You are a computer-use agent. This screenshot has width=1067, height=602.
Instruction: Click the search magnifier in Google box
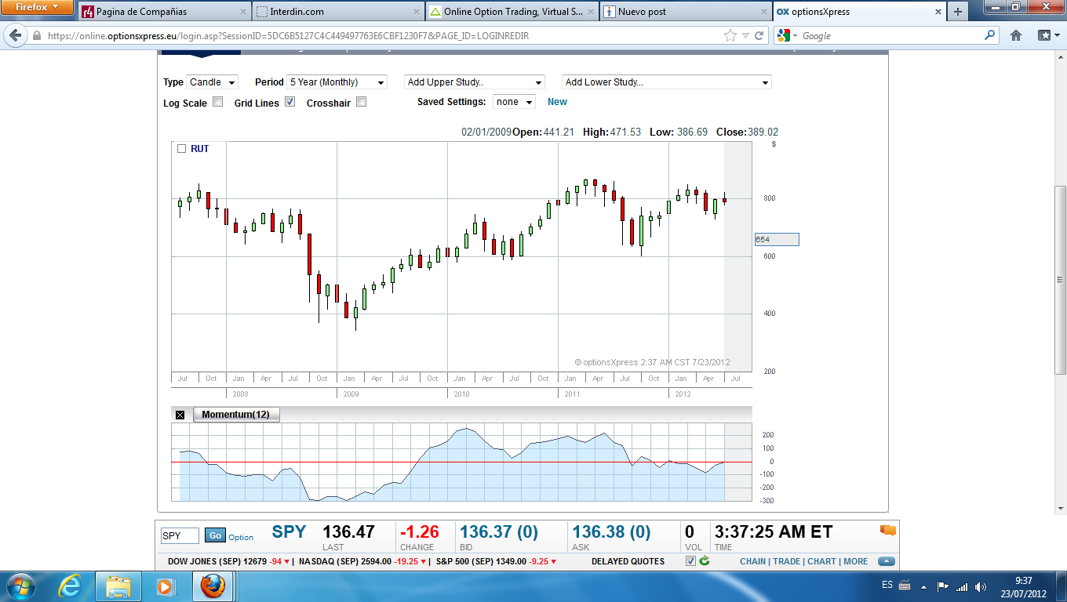[x=990, y=35]
